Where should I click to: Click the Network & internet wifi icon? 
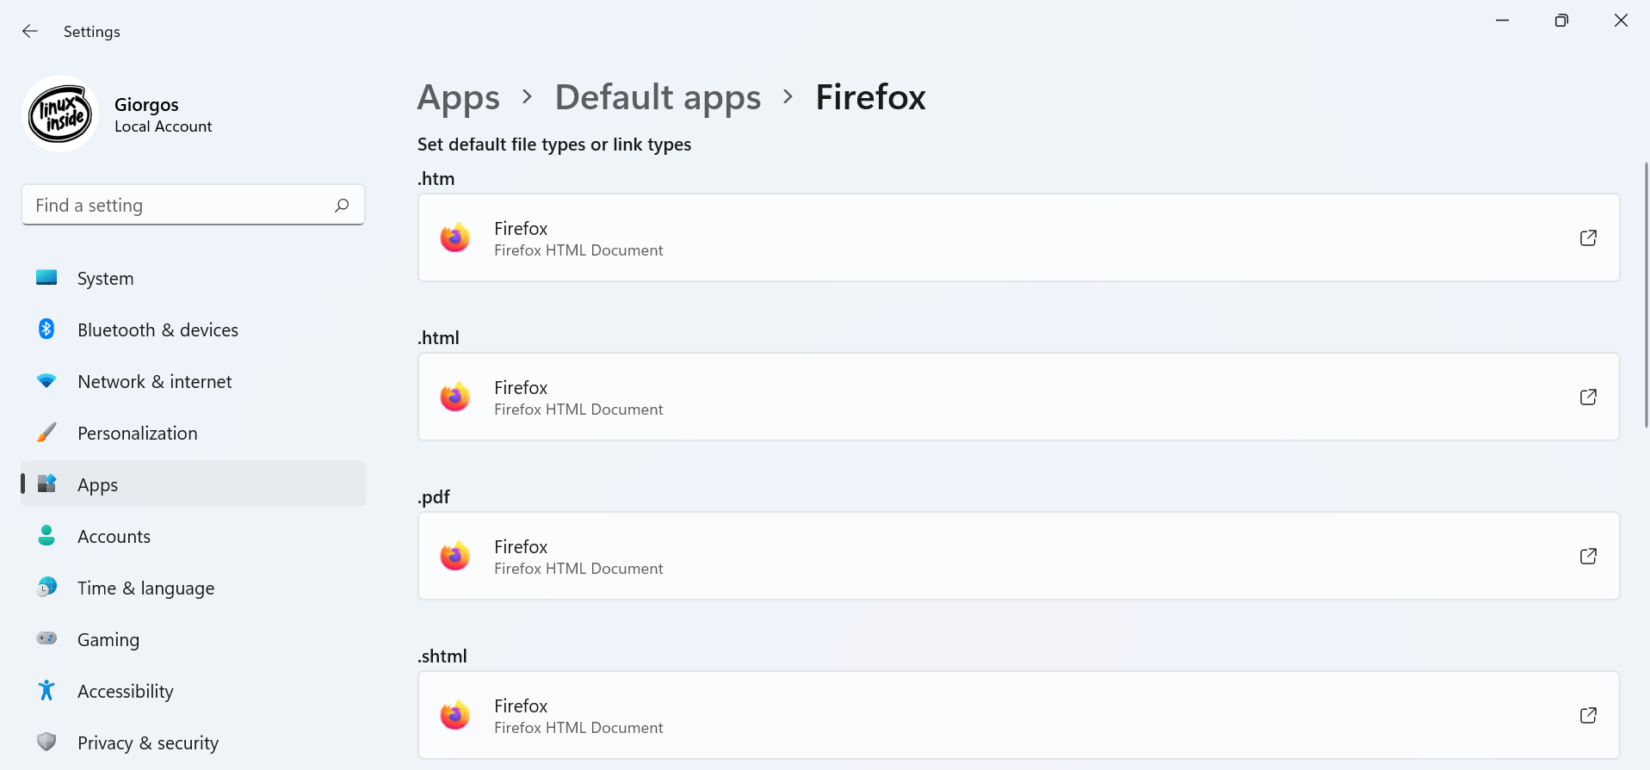tap(46, 381)
